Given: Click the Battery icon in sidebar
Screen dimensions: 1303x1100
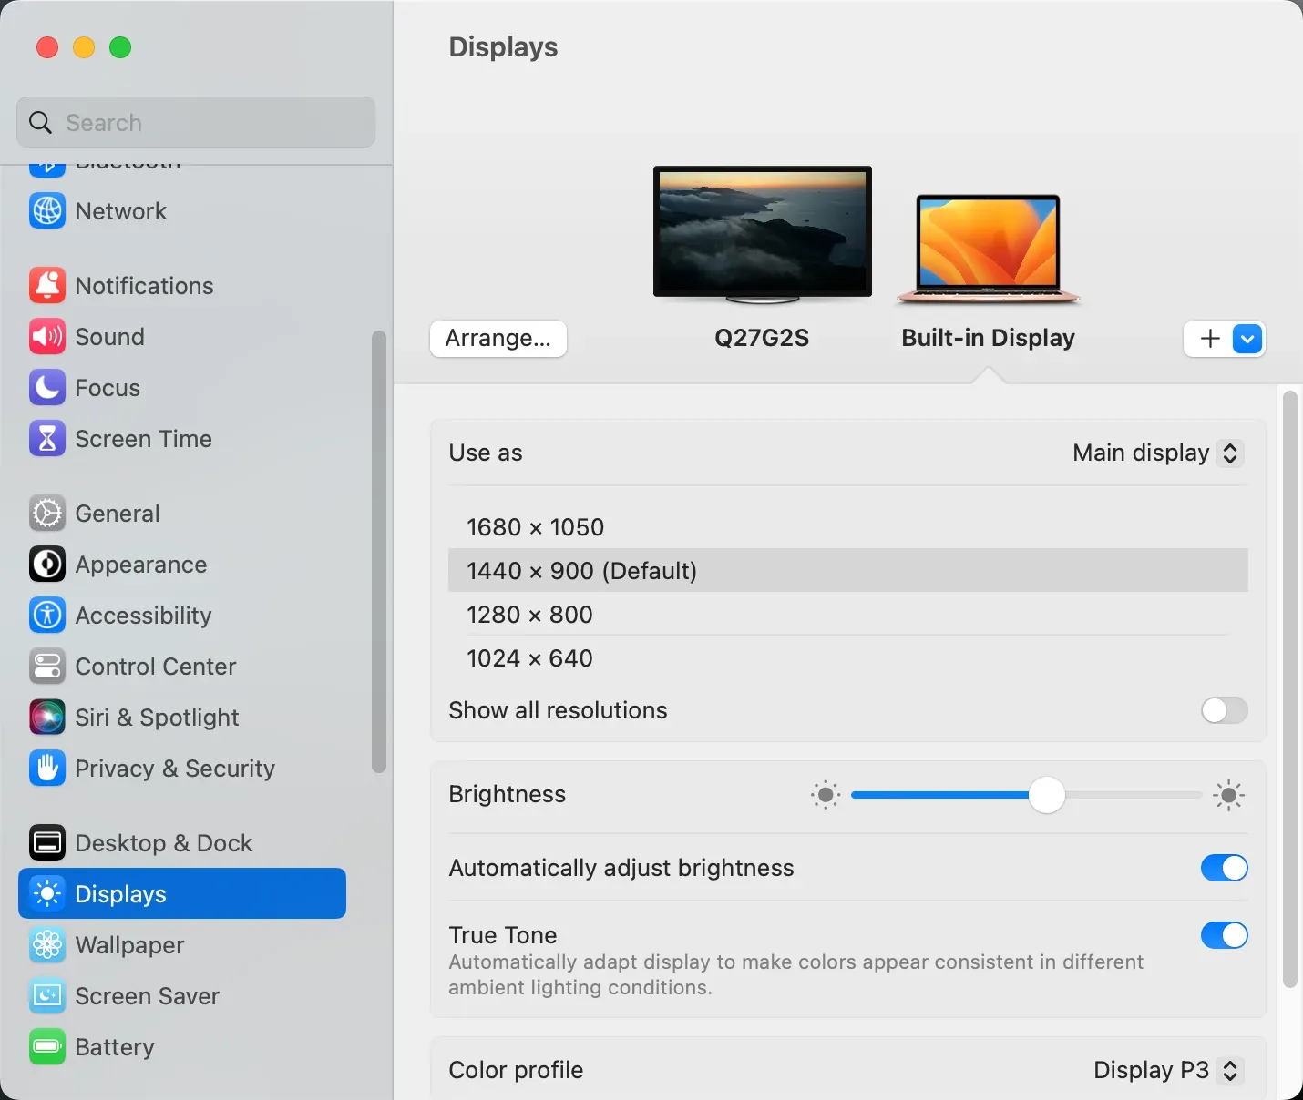Looking at the screenshot, I should pyautogui.click(x=47, y=1047).
